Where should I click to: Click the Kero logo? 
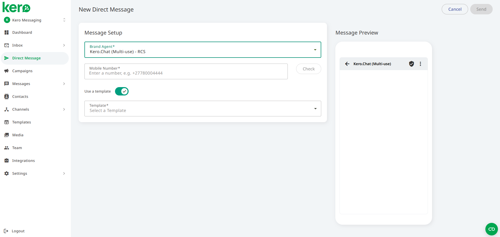pos(16,7)
